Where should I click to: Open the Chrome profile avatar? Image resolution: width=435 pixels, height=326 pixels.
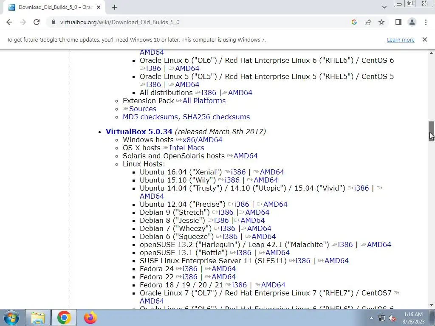tap(412, 22)
